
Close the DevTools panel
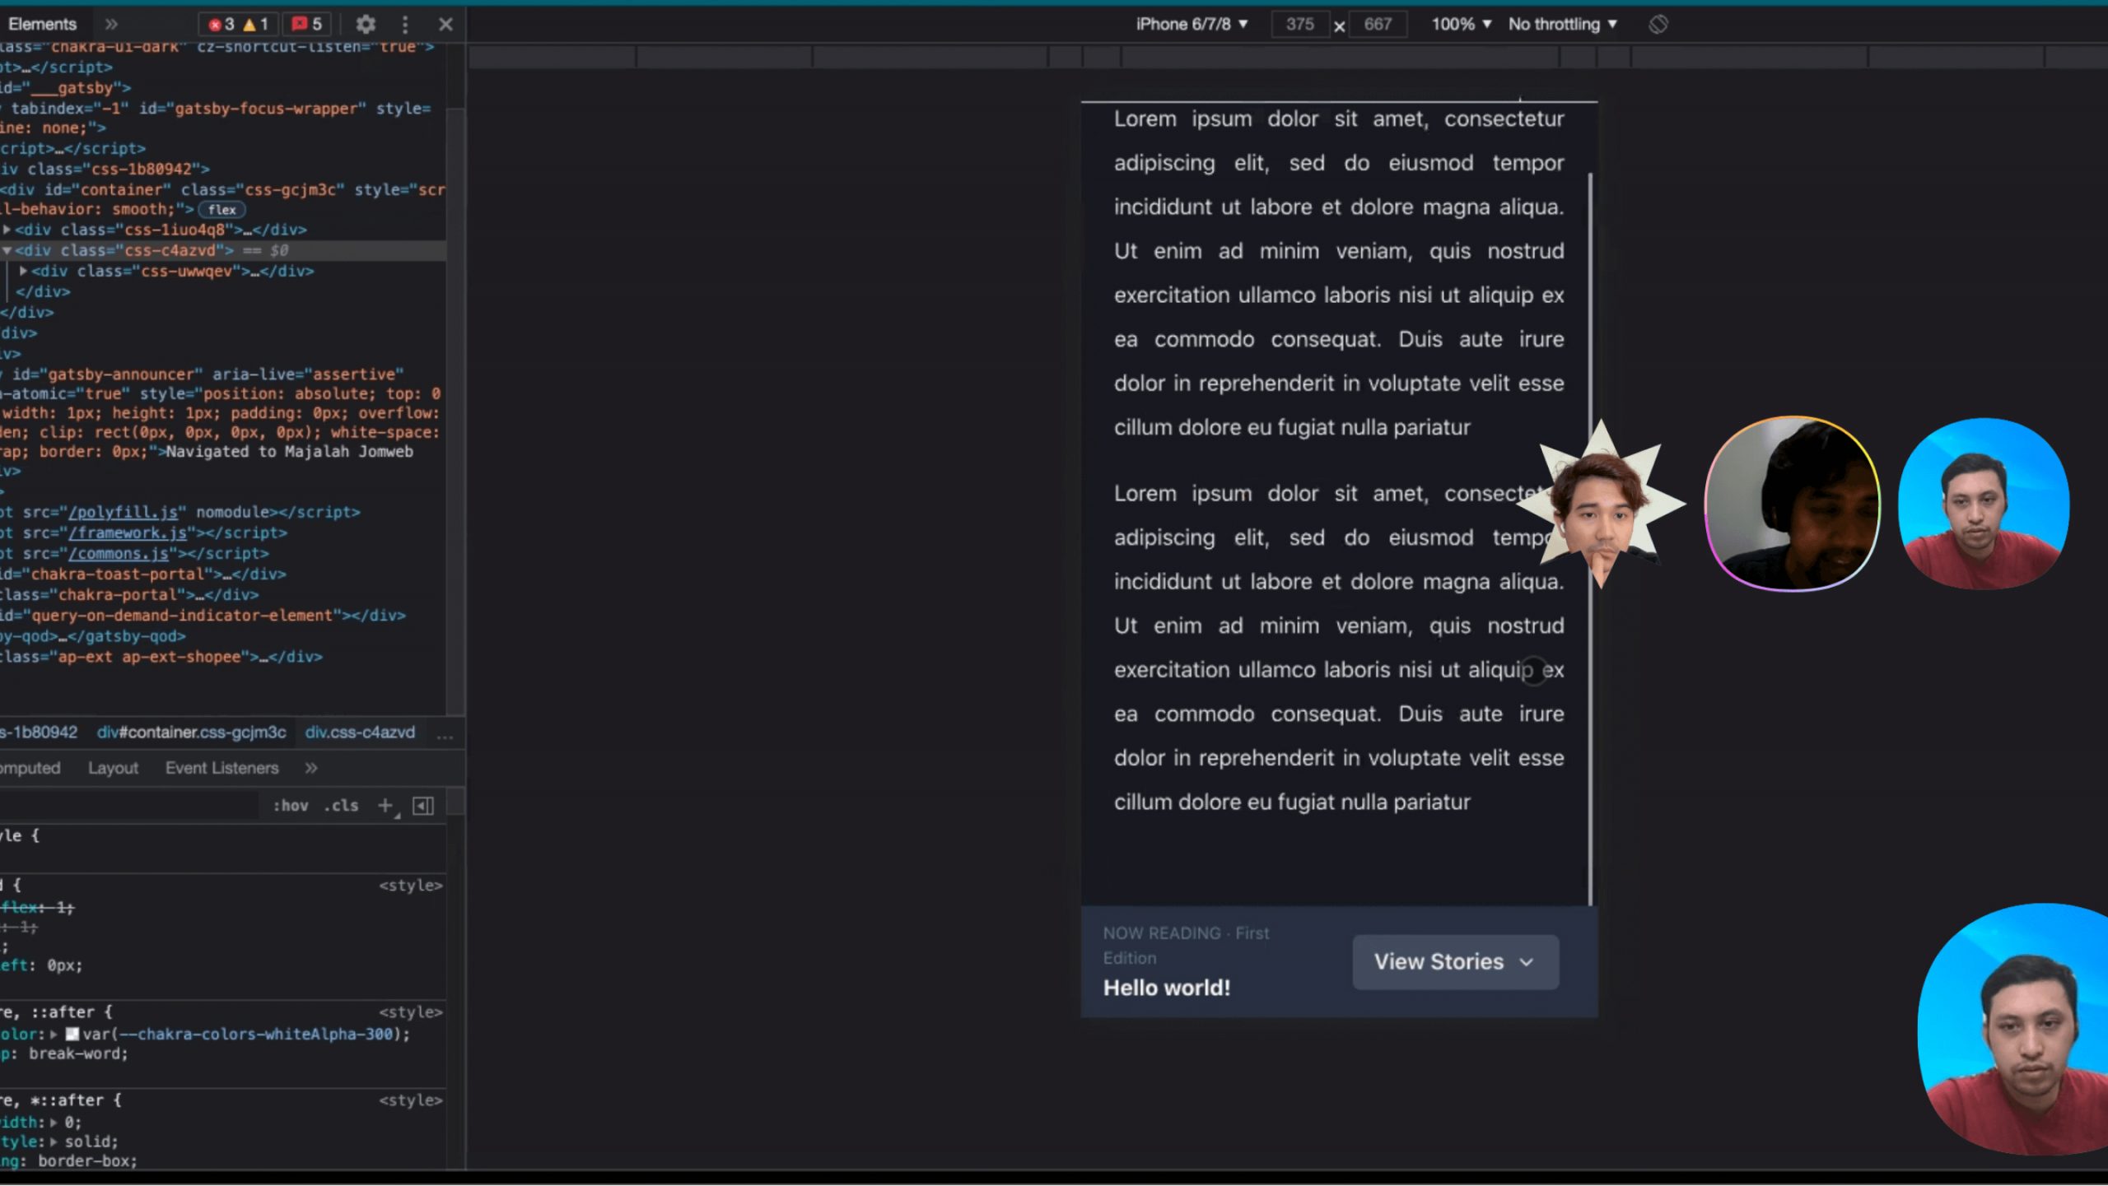[x=445, y=24]
